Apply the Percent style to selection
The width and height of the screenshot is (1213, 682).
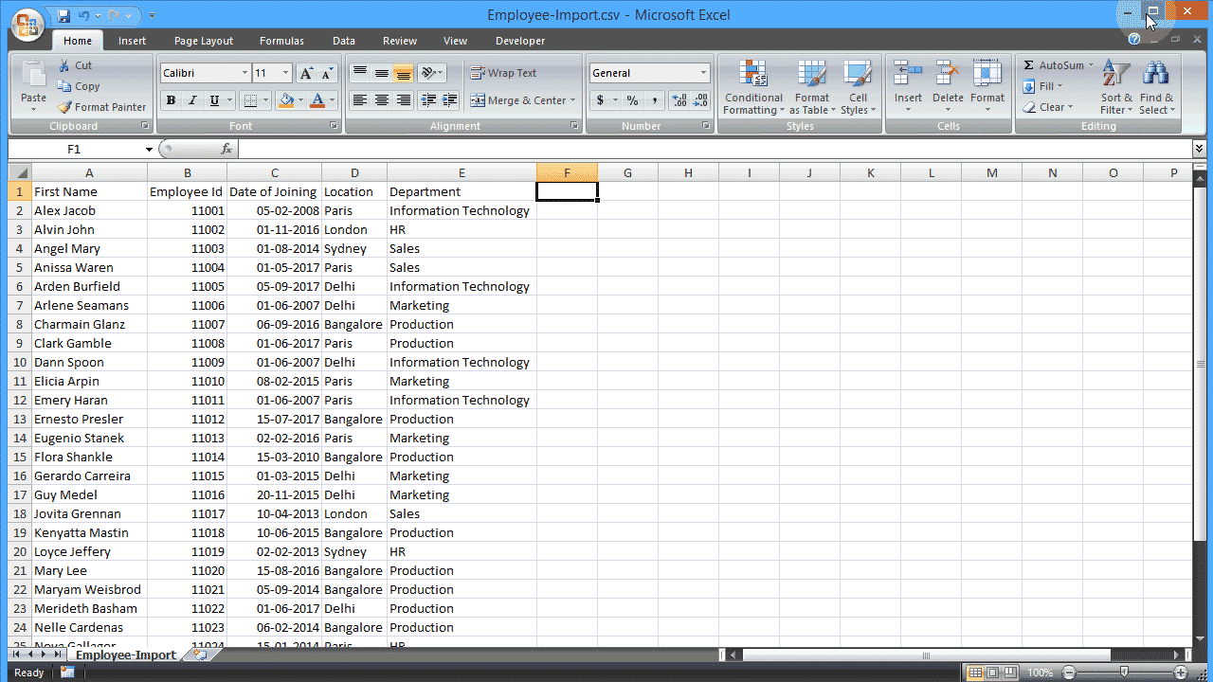630,99
